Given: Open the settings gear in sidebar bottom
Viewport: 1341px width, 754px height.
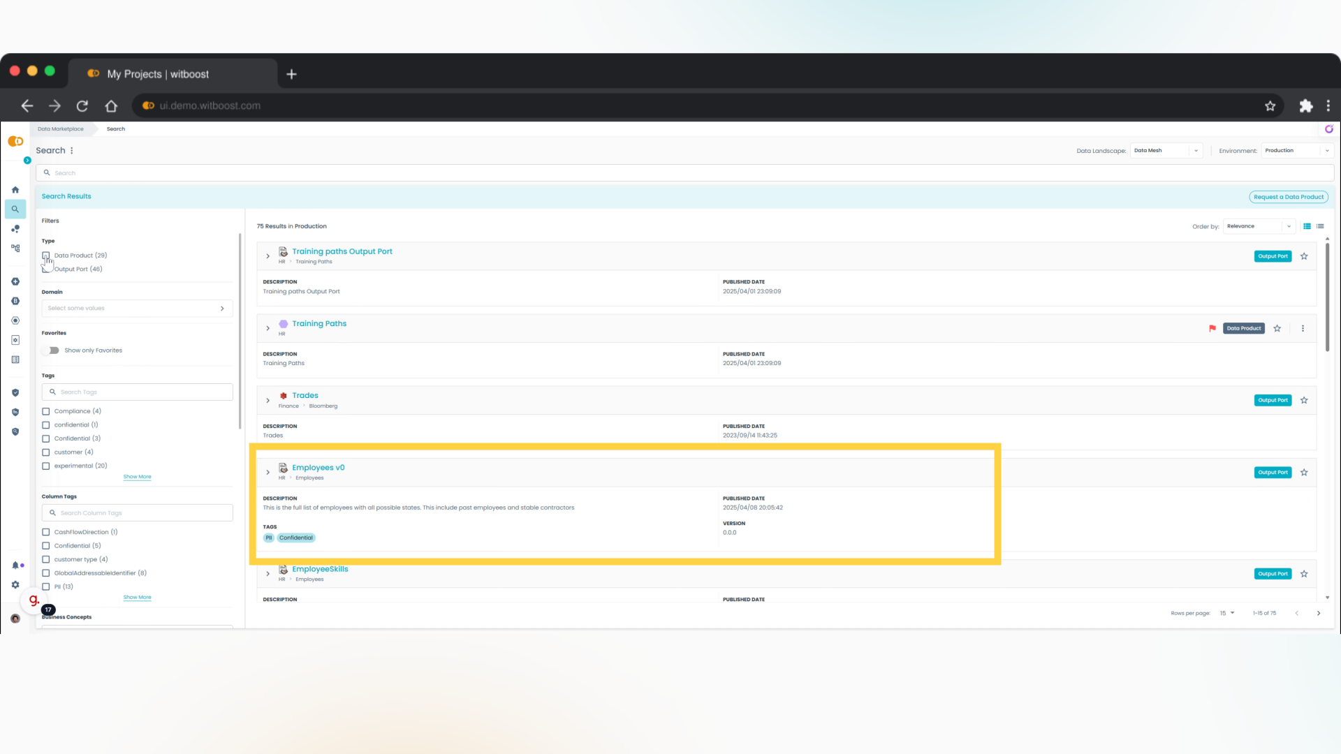Looking at the screenshot, I should click(15, 585).
